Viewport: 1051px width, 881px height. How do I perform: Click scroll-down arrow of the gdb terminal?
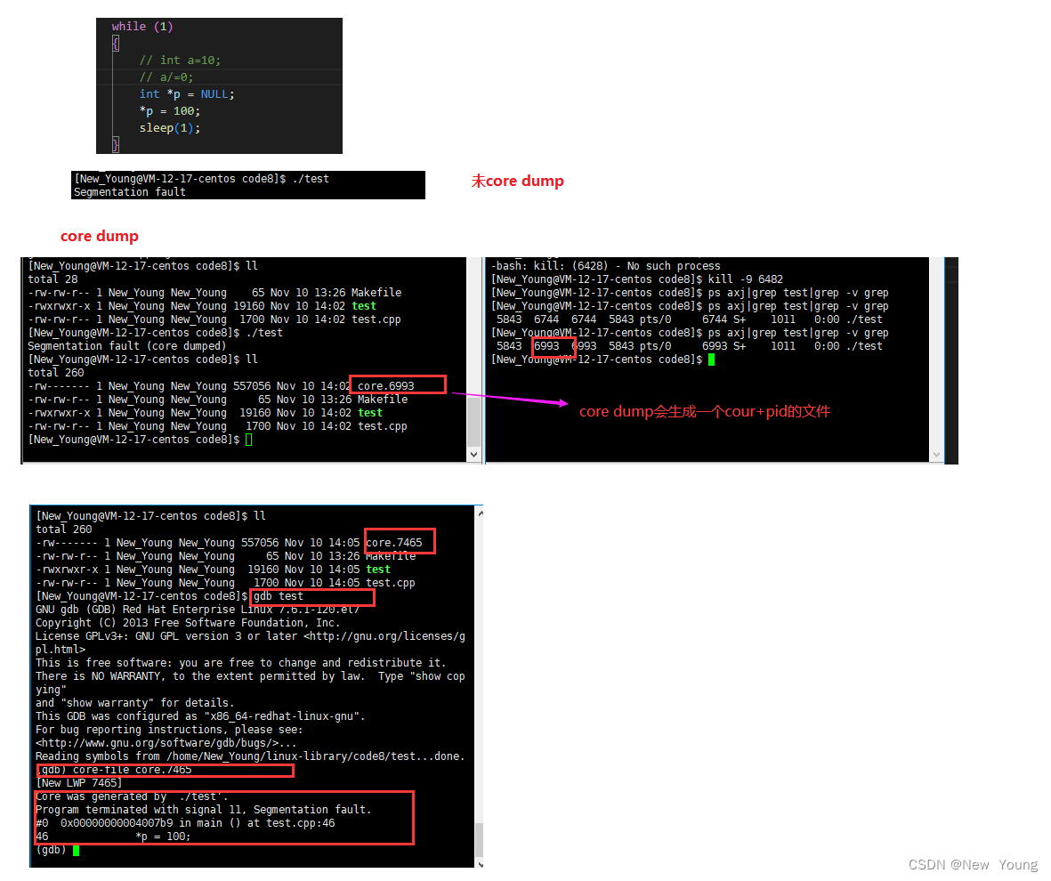480,863
